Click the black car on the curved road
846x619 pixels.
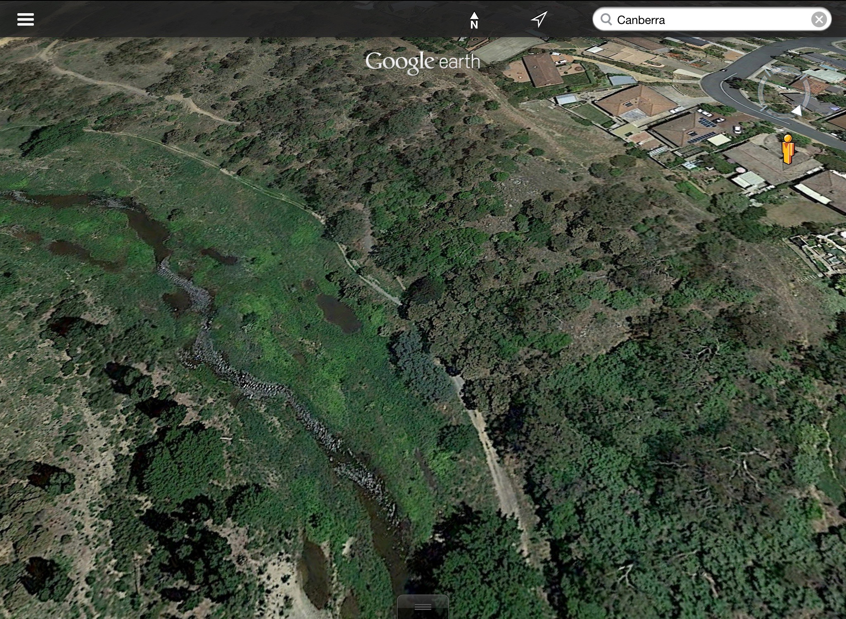click(x=723, y=70)
